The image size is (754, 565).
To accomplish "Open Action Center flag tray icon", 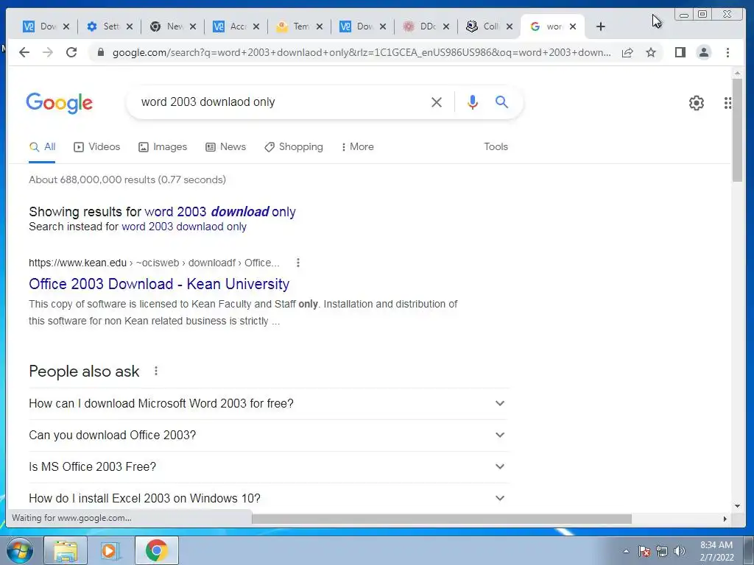I will [644, 551].
